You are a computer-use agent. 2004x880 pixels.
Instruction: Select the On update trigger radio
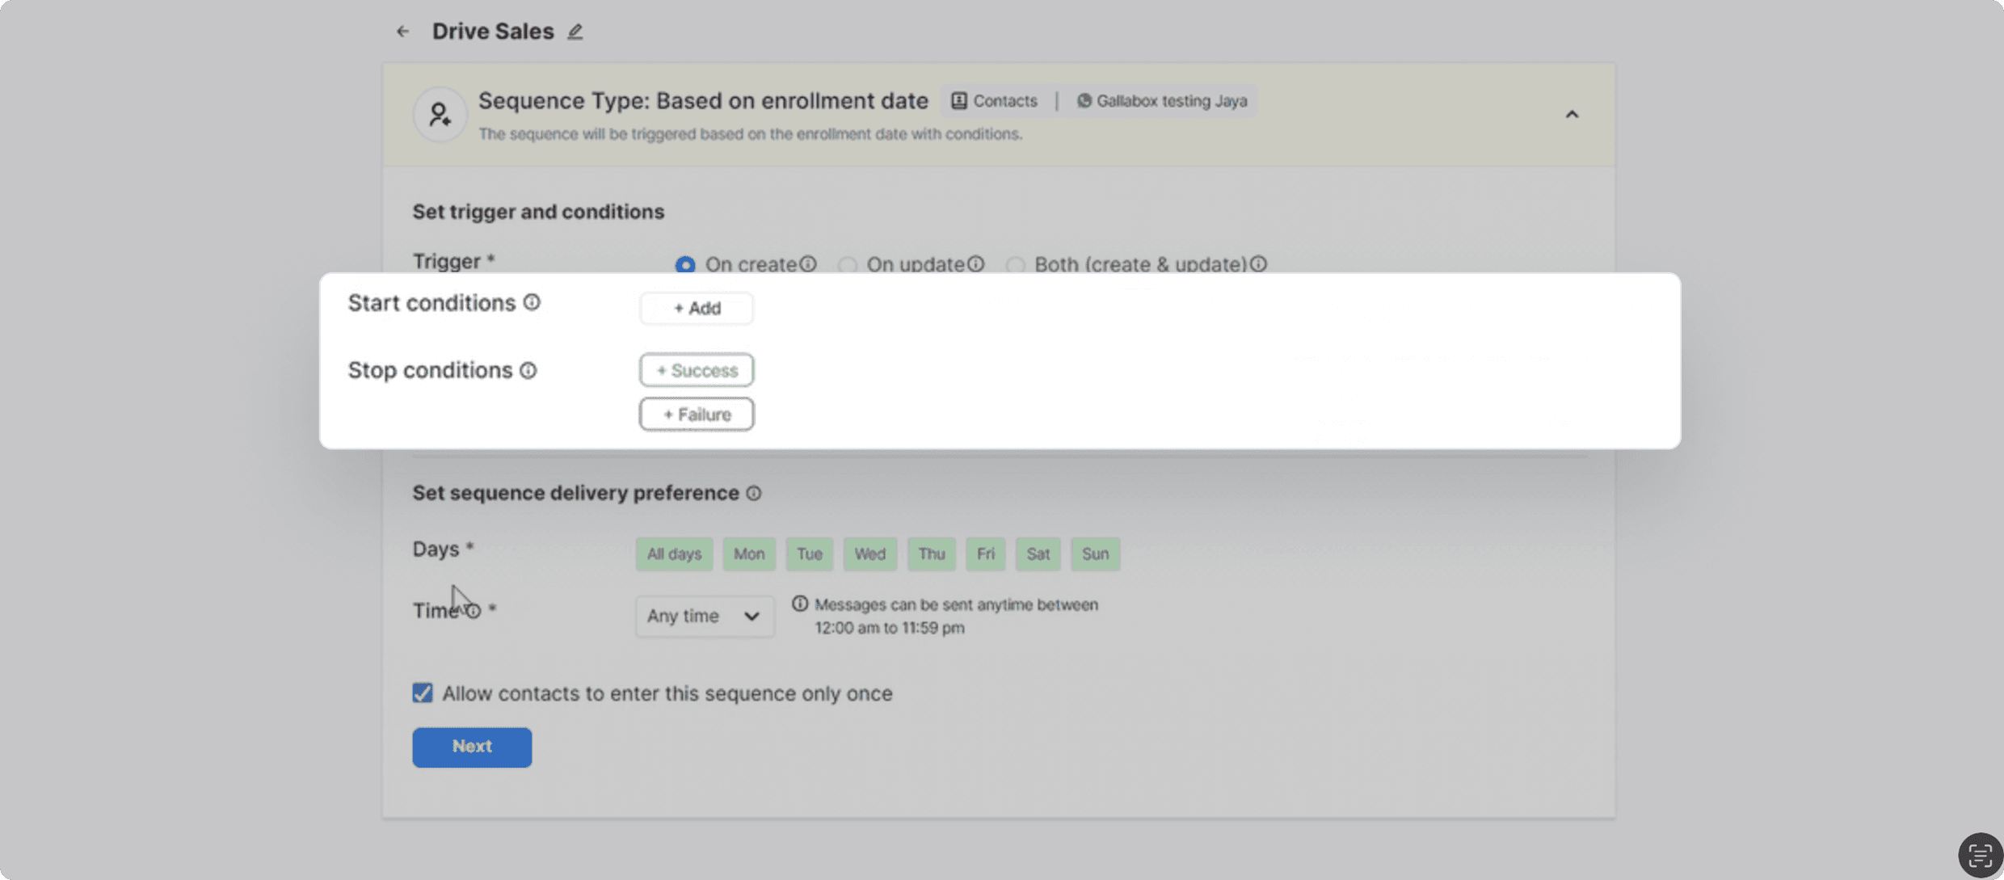coord(847,265)
